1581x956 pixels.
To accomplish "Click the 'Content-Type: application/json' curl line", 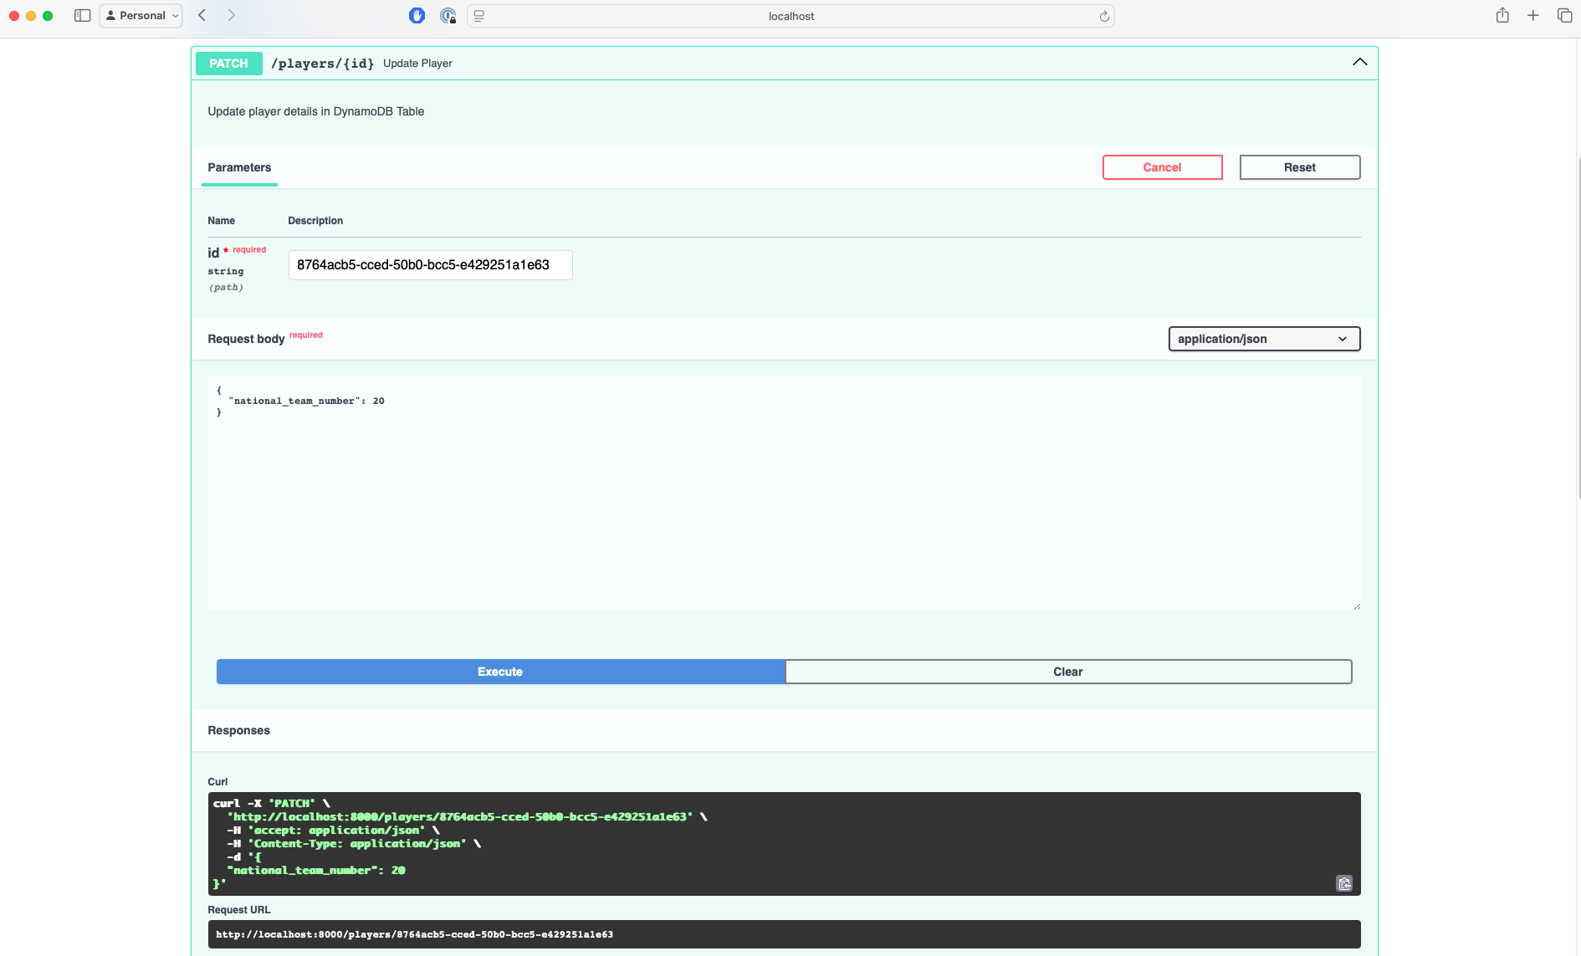I will [354, 844].
